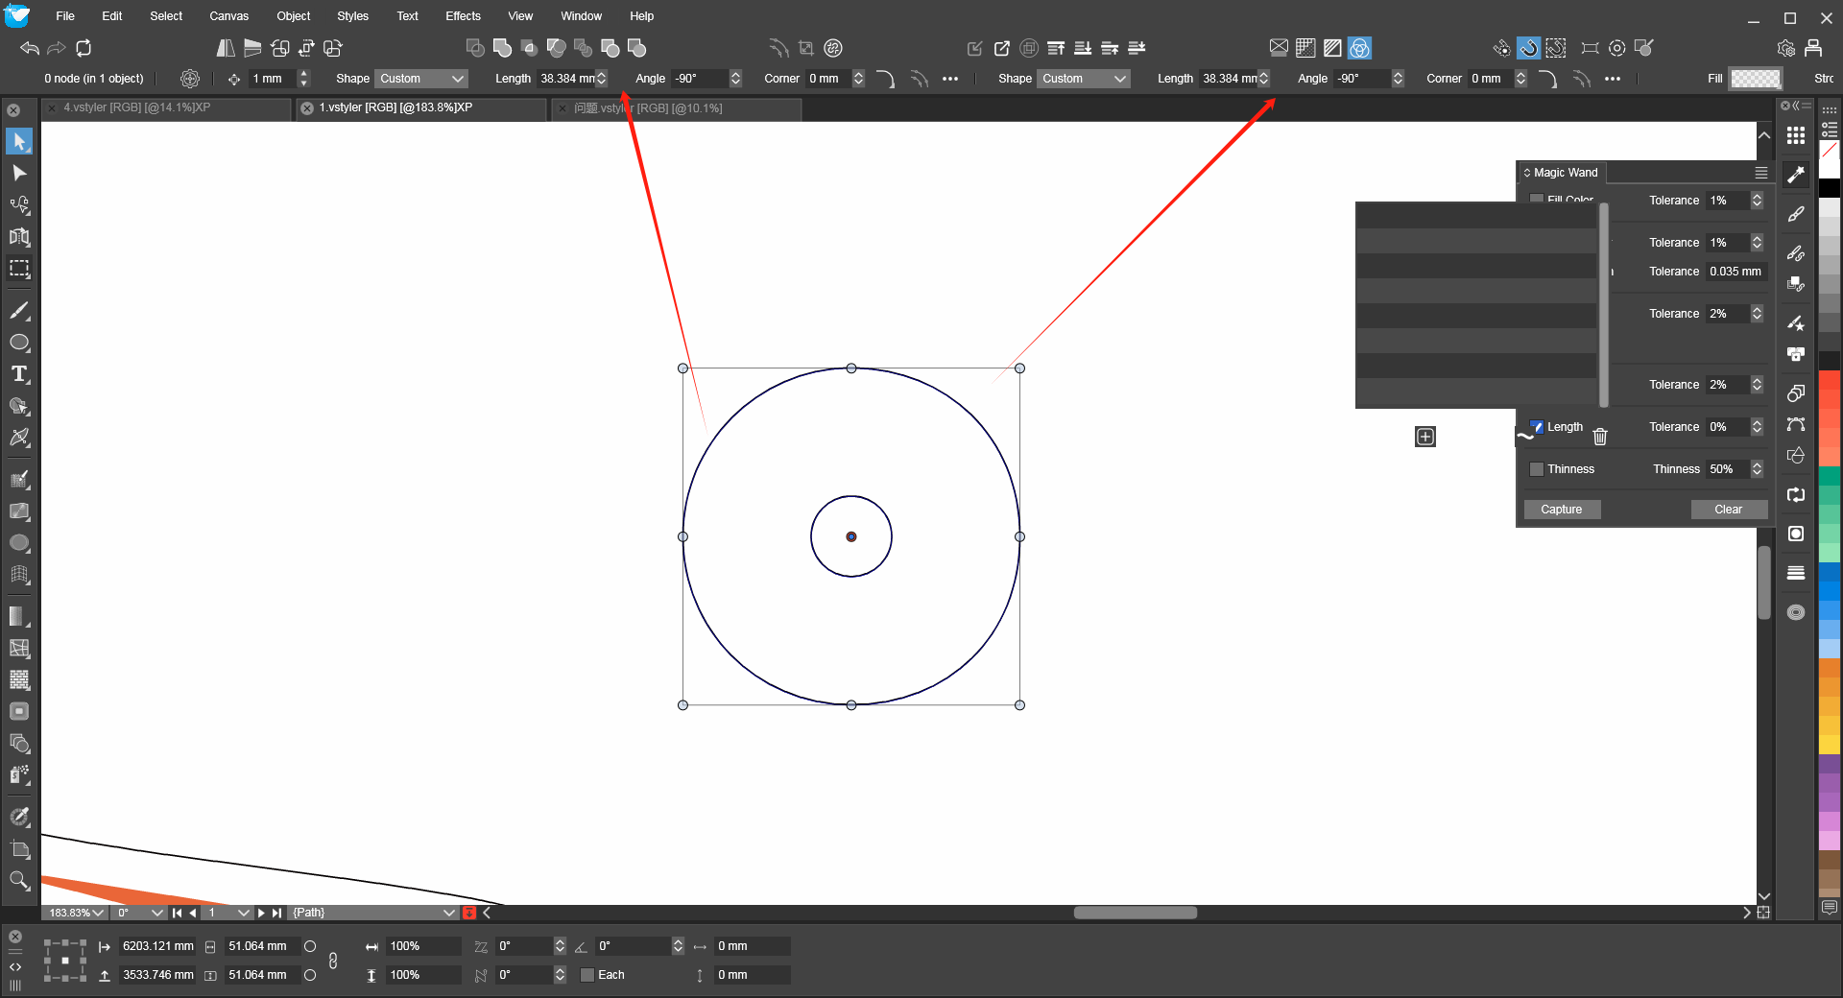Activate the Zoom magnifier tool
The image size is (1843, 998).
coord(19,880)
